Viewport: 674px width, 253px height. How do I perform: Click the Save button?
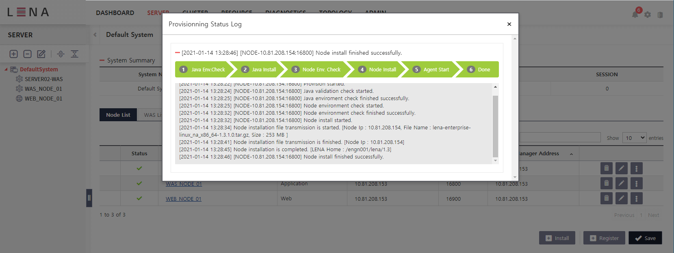tap(645, 238)
